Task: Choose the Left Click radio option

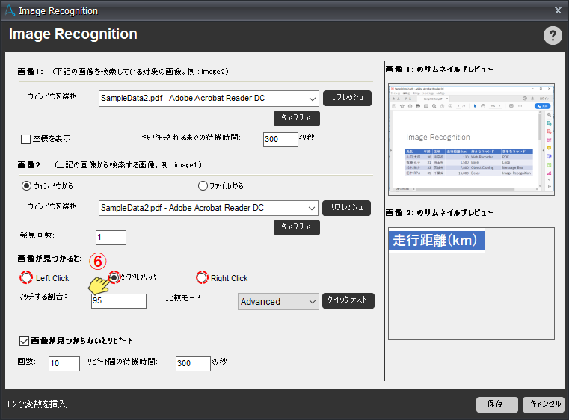Action: point(26,278)
